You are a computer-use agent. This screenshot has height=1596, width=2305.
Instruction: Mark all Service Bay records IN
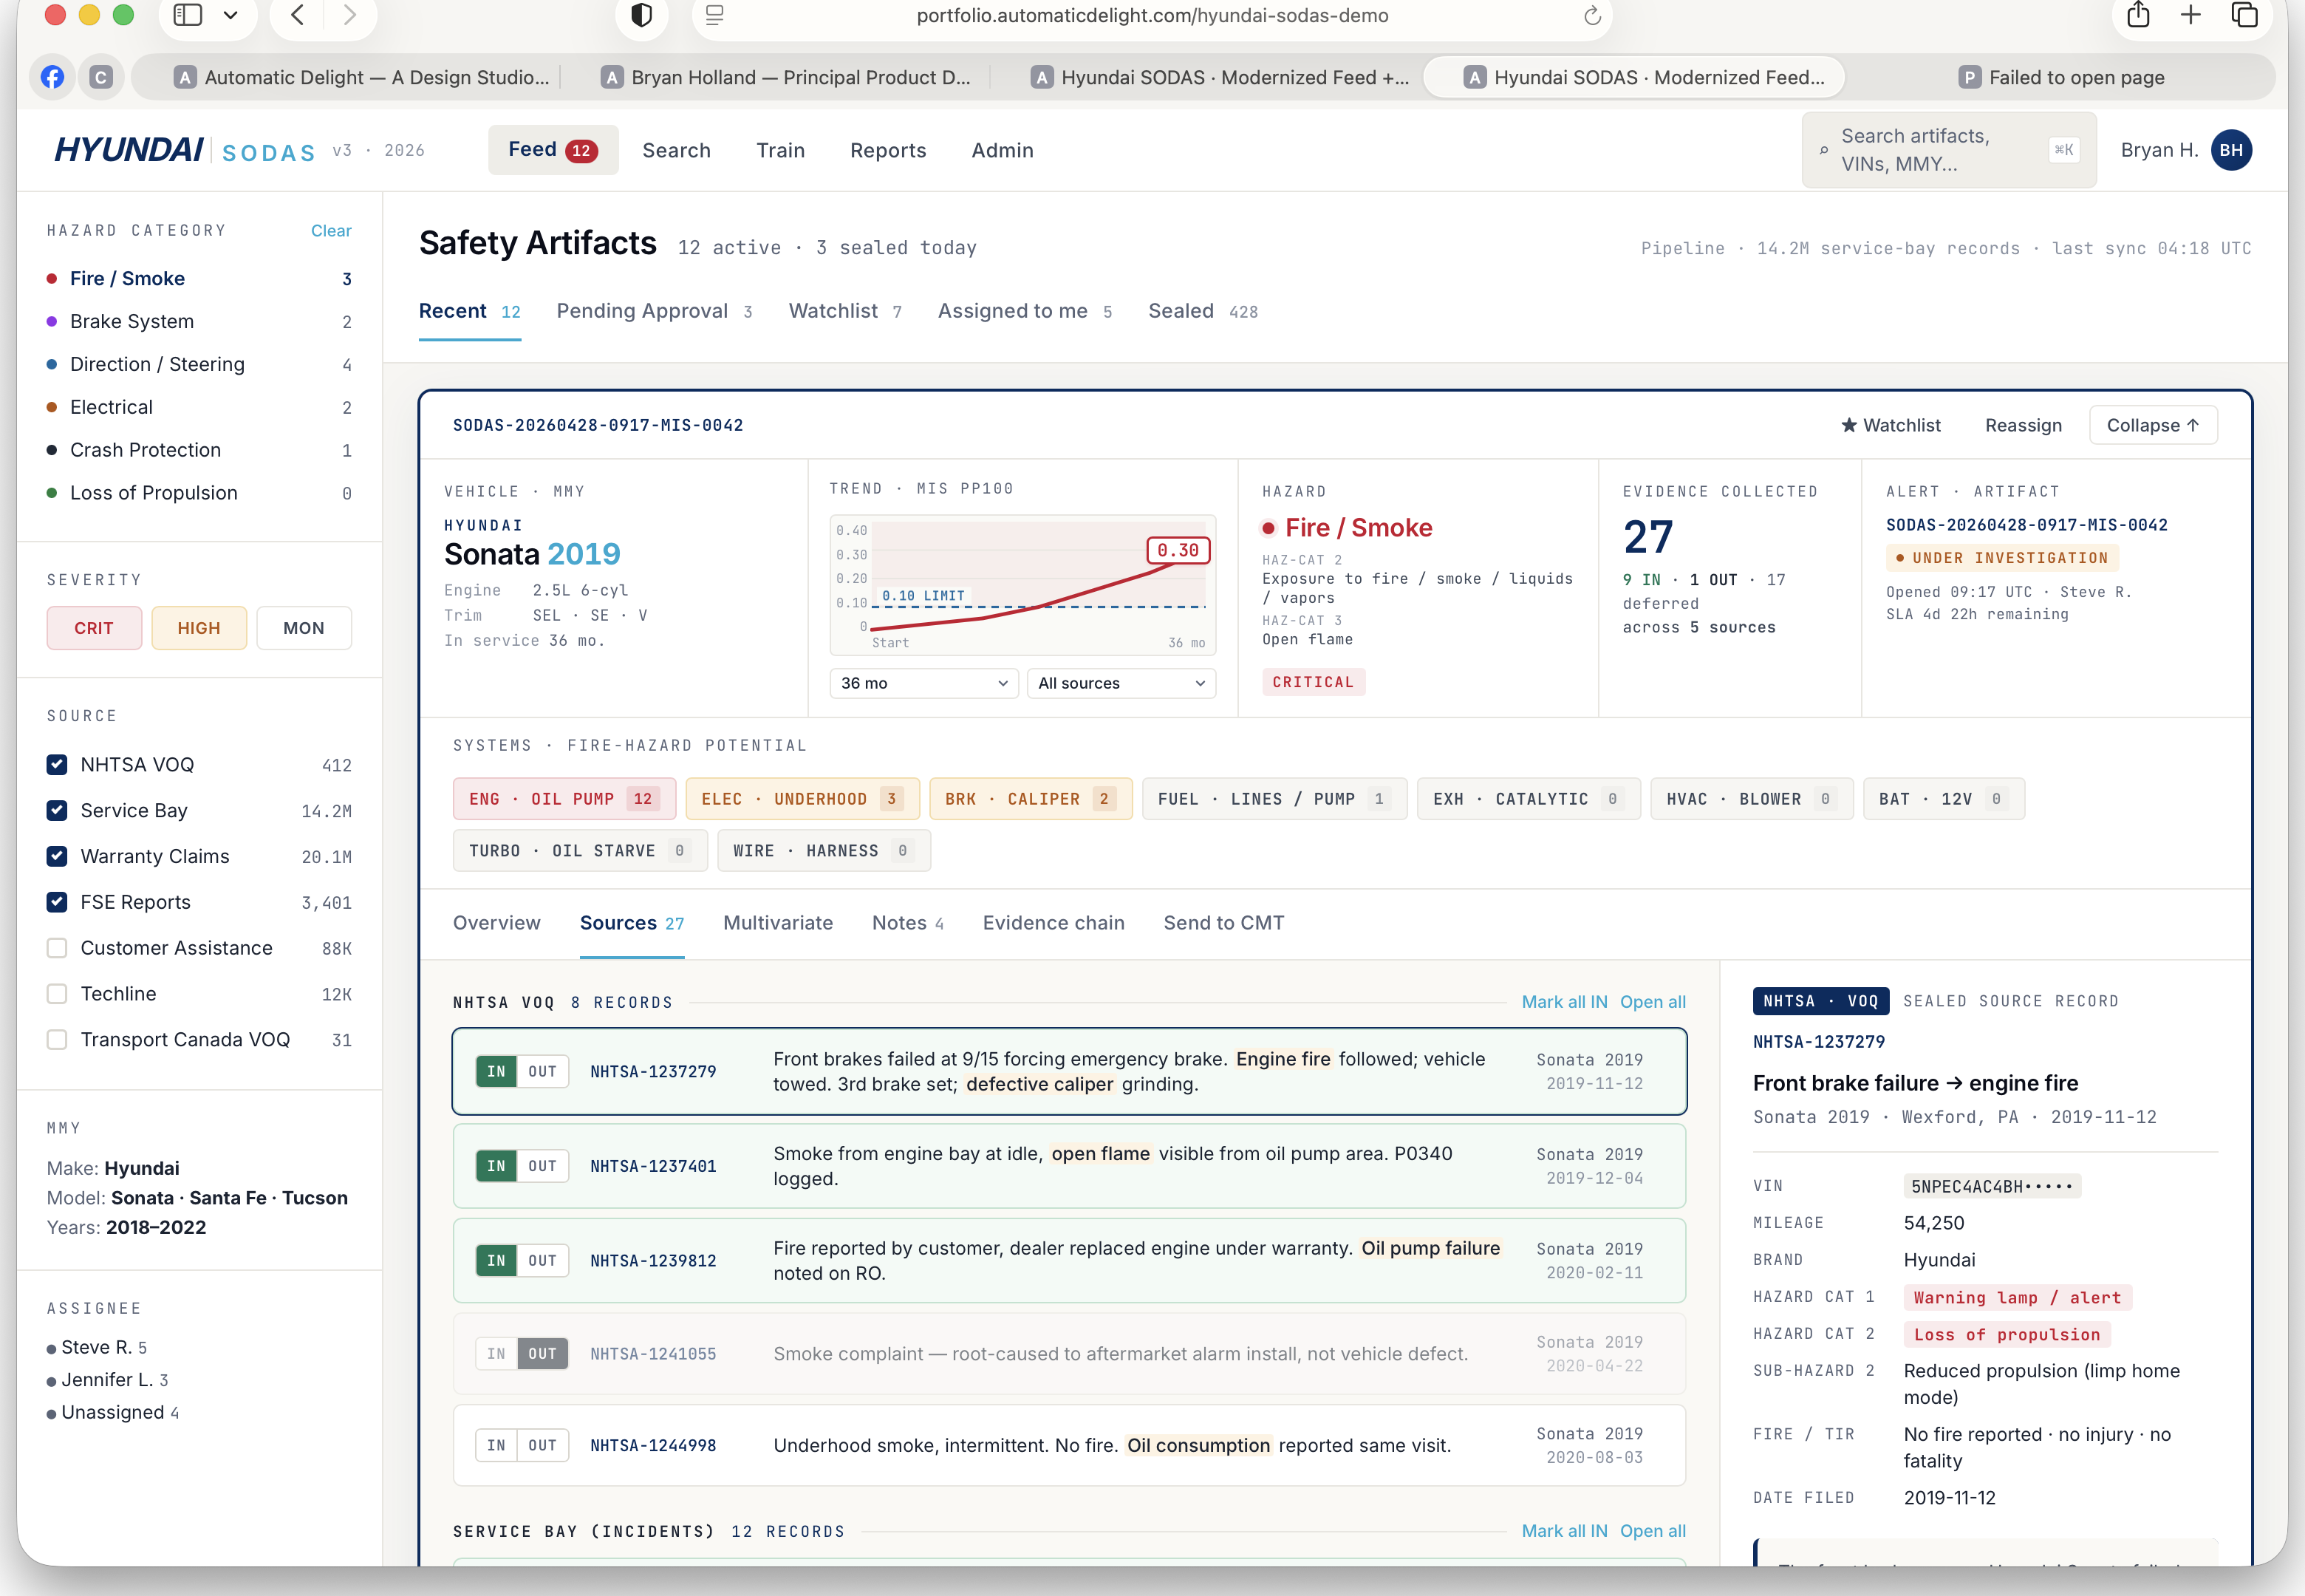point(1564,1531)
